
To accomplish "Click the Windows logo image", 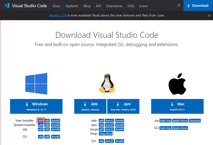I will point(36,84).
